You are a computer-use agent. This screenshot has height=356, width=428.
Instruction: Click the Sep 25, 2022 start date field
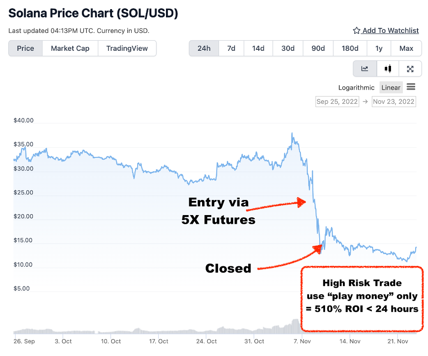337,102
